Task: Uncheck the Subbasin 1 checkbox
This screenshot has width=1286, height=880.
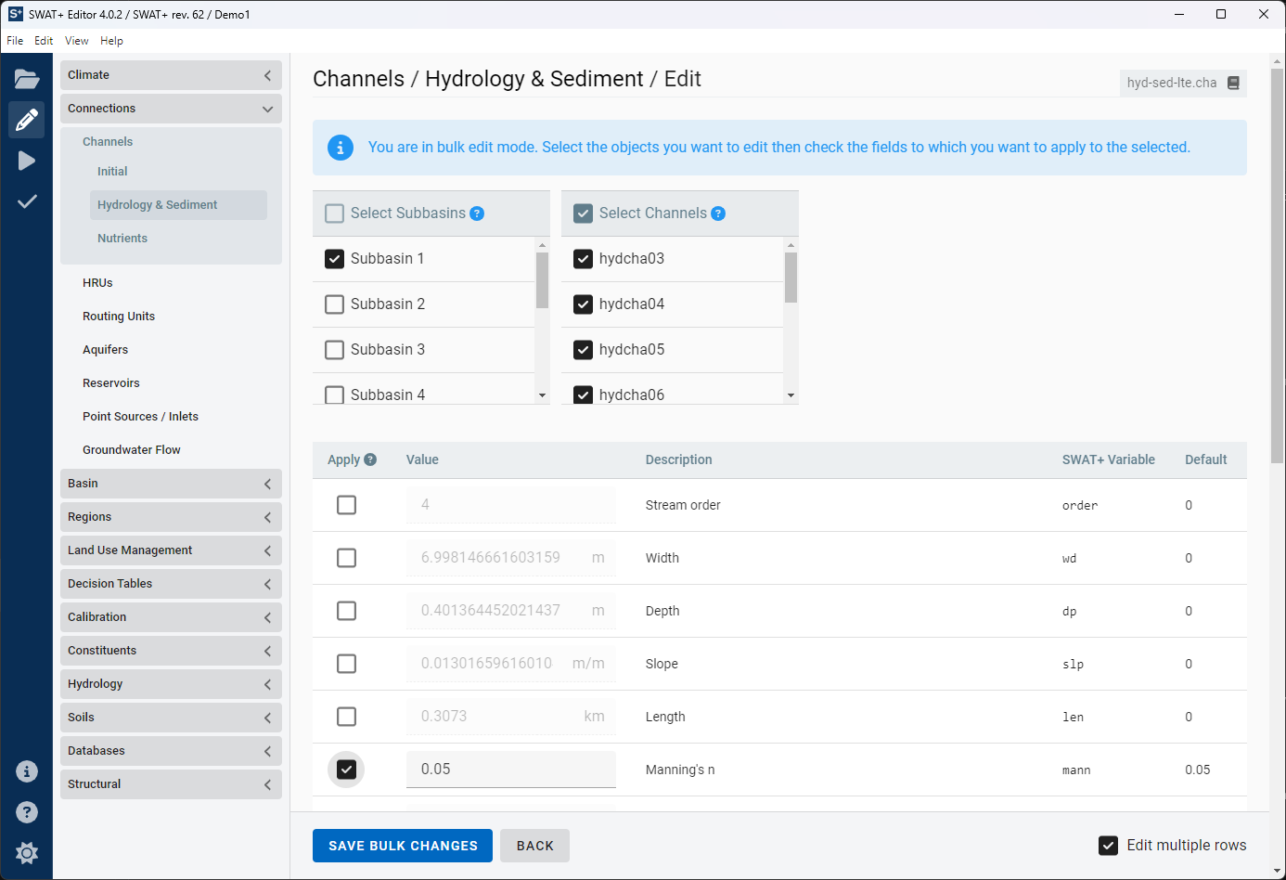Action: pos(335,259)
